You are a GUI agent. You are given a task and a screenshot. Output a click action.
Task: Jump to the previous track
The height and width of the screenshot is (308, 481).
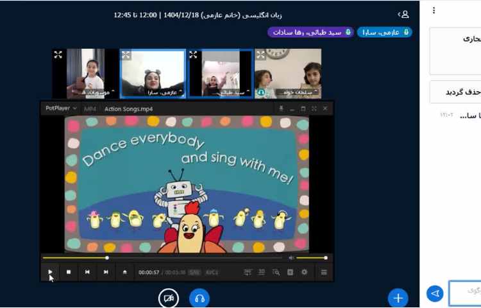87,272
